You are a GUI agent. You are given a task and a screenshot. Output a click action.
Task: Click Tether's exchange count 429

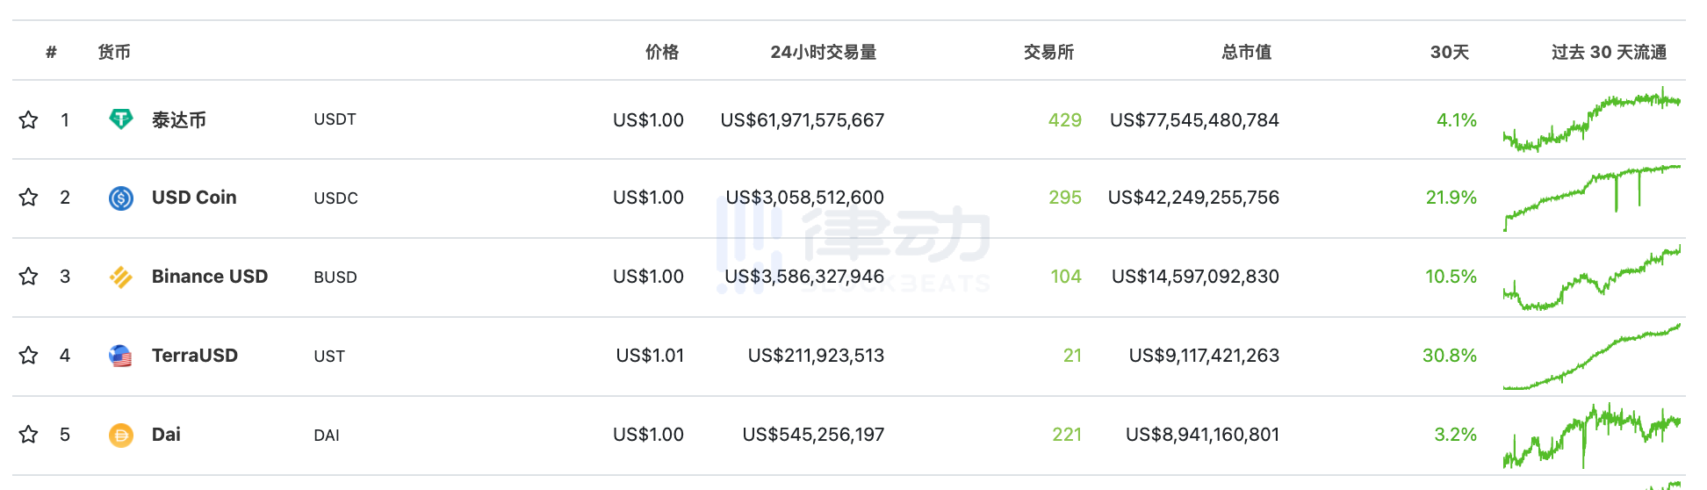pos(1064,120)
